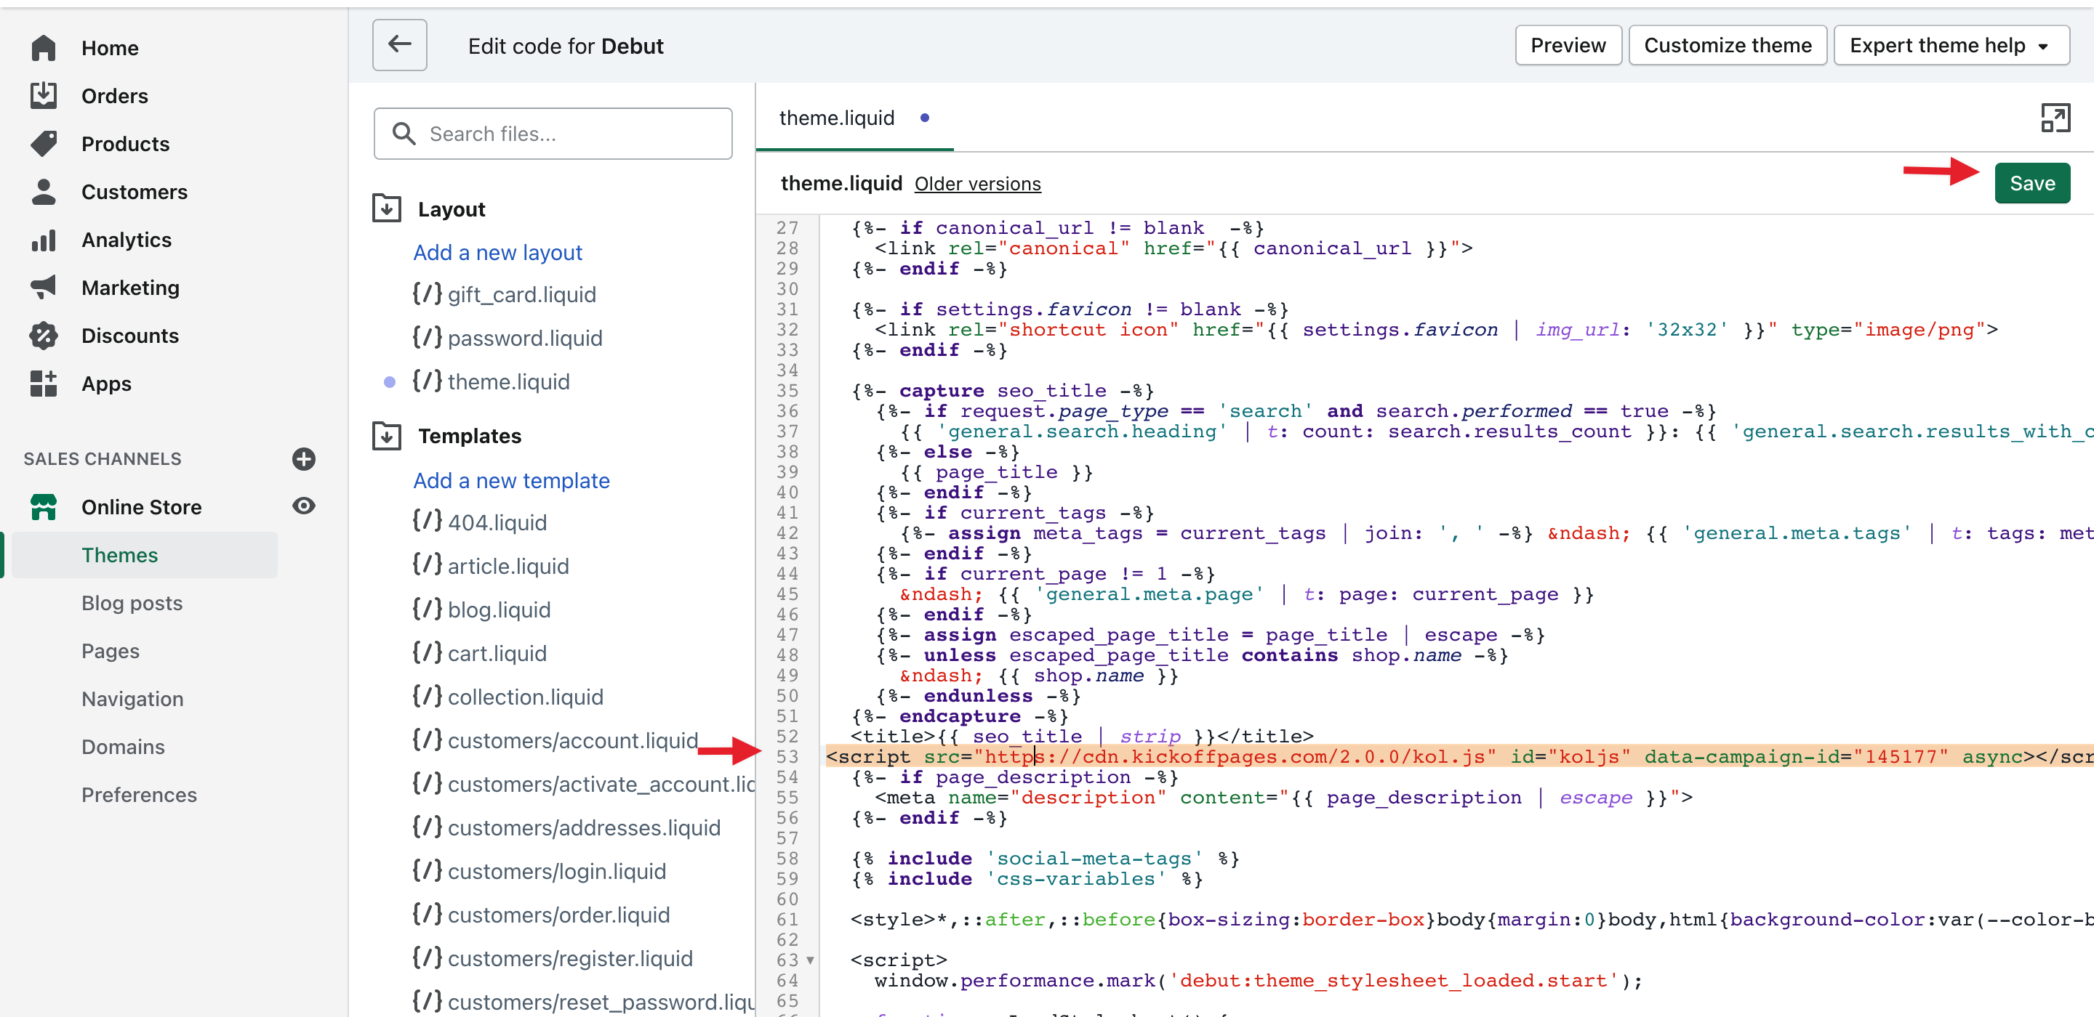Open Products in sidebar
The height and width of the screenshot is (1017, 2094).
[125, 144]
